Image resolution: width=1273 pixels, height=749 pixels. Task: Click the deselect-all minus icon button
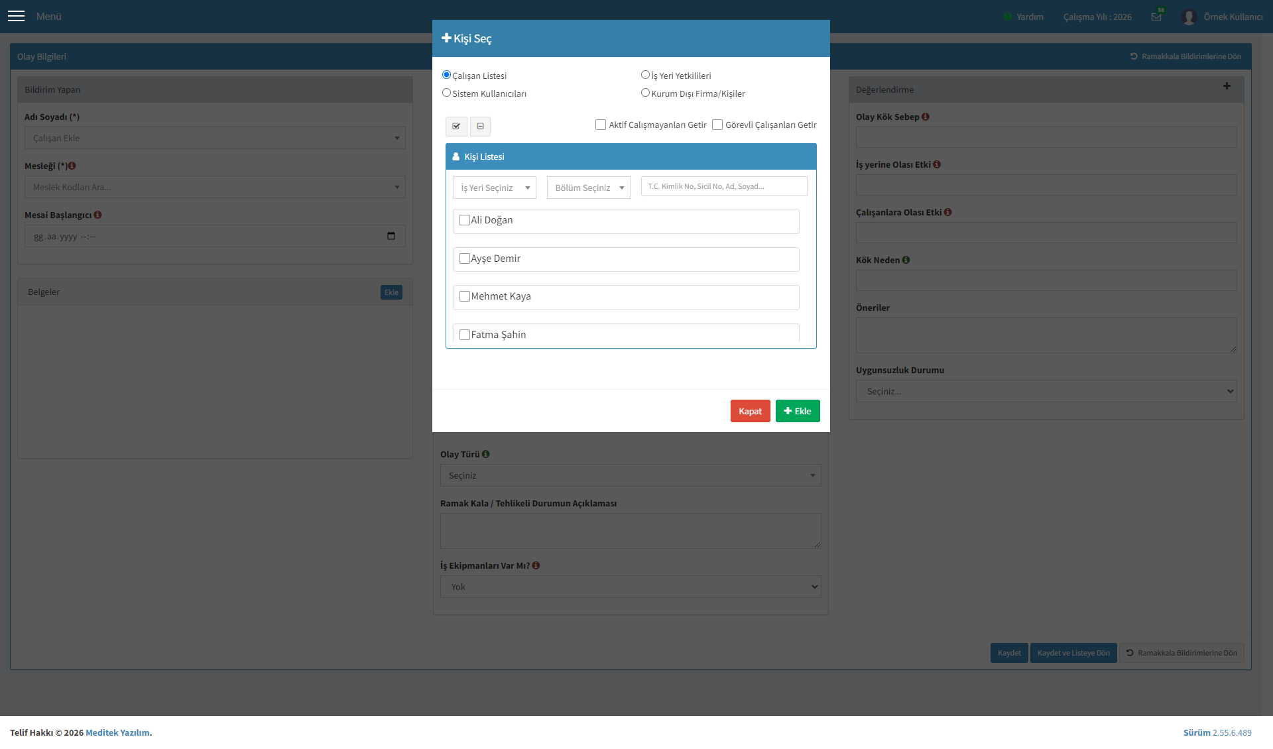click(481, 126)
